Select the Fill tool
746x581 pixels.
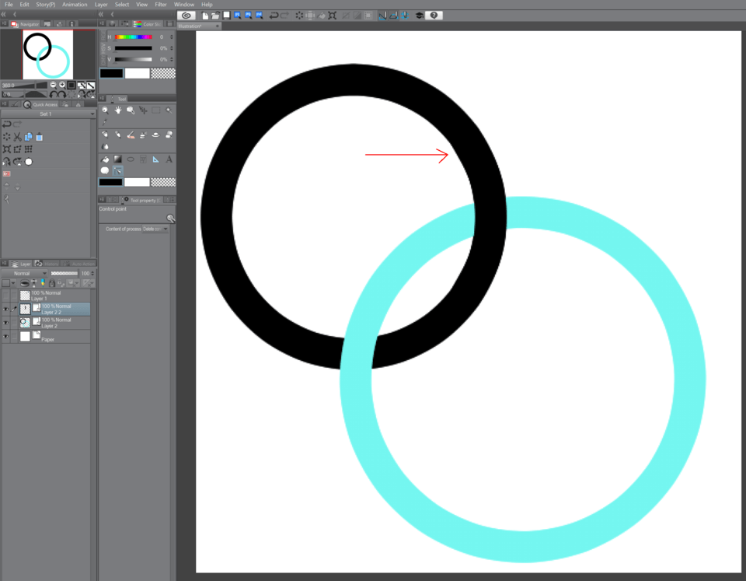point(104,159)
